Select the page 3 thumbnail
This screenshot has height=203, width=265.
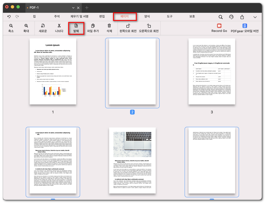tap(212, 71)
